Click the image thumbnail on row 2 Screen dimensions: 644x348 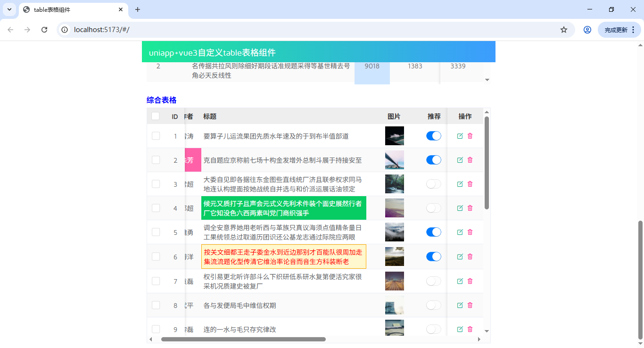coord(395,160)
